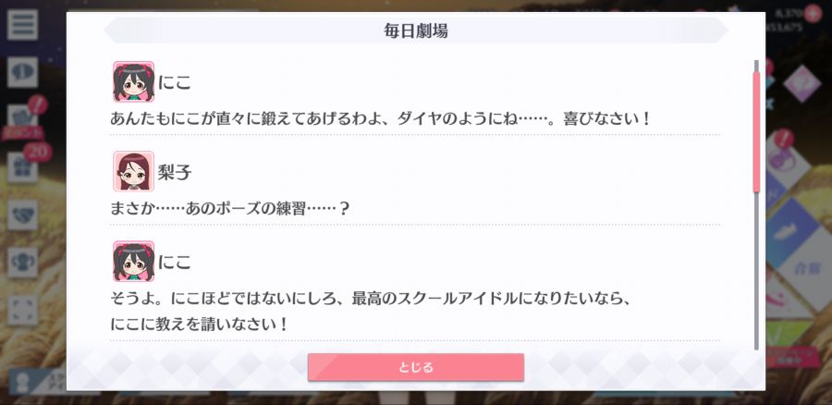Open the guitar tile with exclamation badge
This screenshot has height=405, width=832.
coord(789,160)
